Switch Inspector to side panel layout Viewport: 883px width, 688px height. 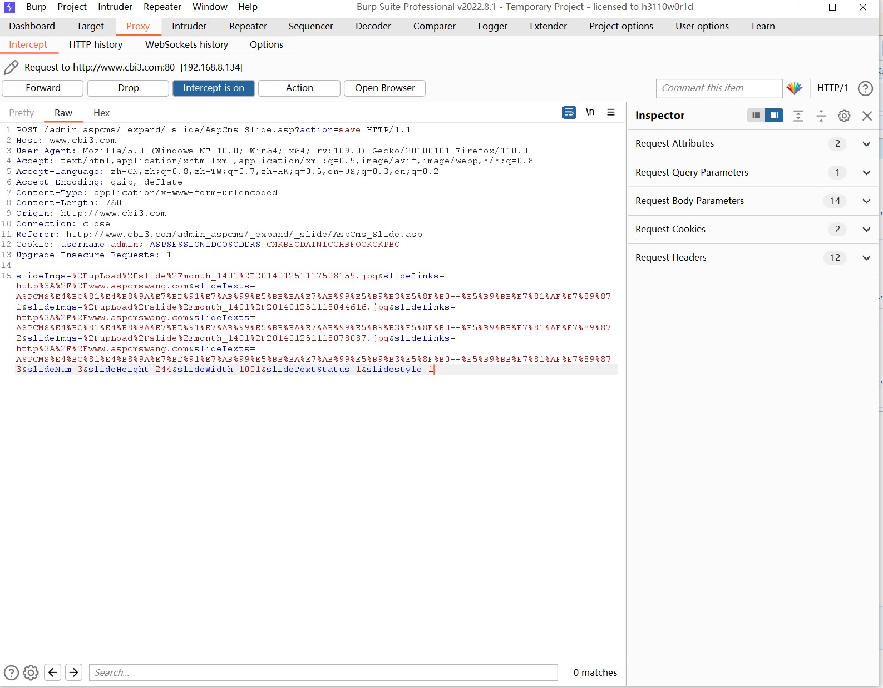coord(774,116)
